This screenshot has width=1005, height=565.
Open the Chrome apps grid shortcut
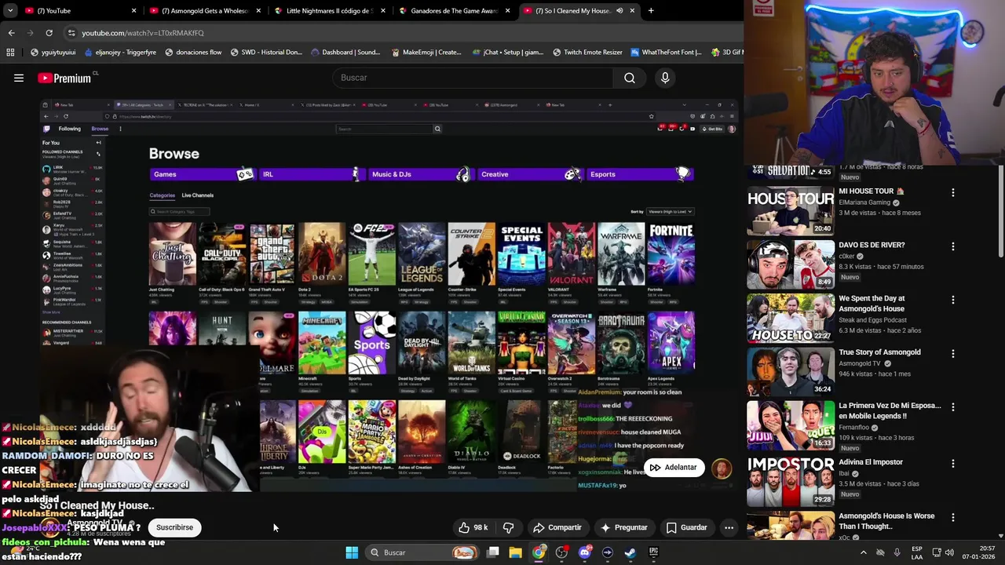(10, 53)
